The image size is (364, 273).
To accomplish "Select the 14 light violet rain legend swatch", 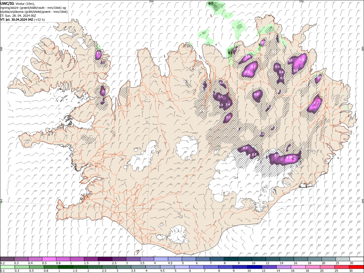I will 284,267.
